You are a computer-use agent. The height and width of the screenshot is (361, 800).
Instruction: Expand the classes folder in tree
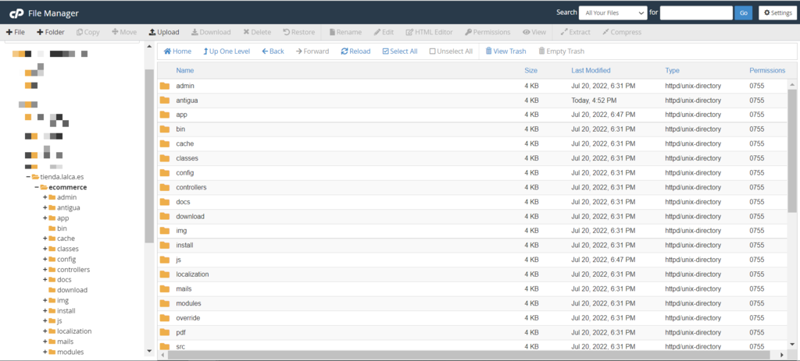[x=45, y=249]
